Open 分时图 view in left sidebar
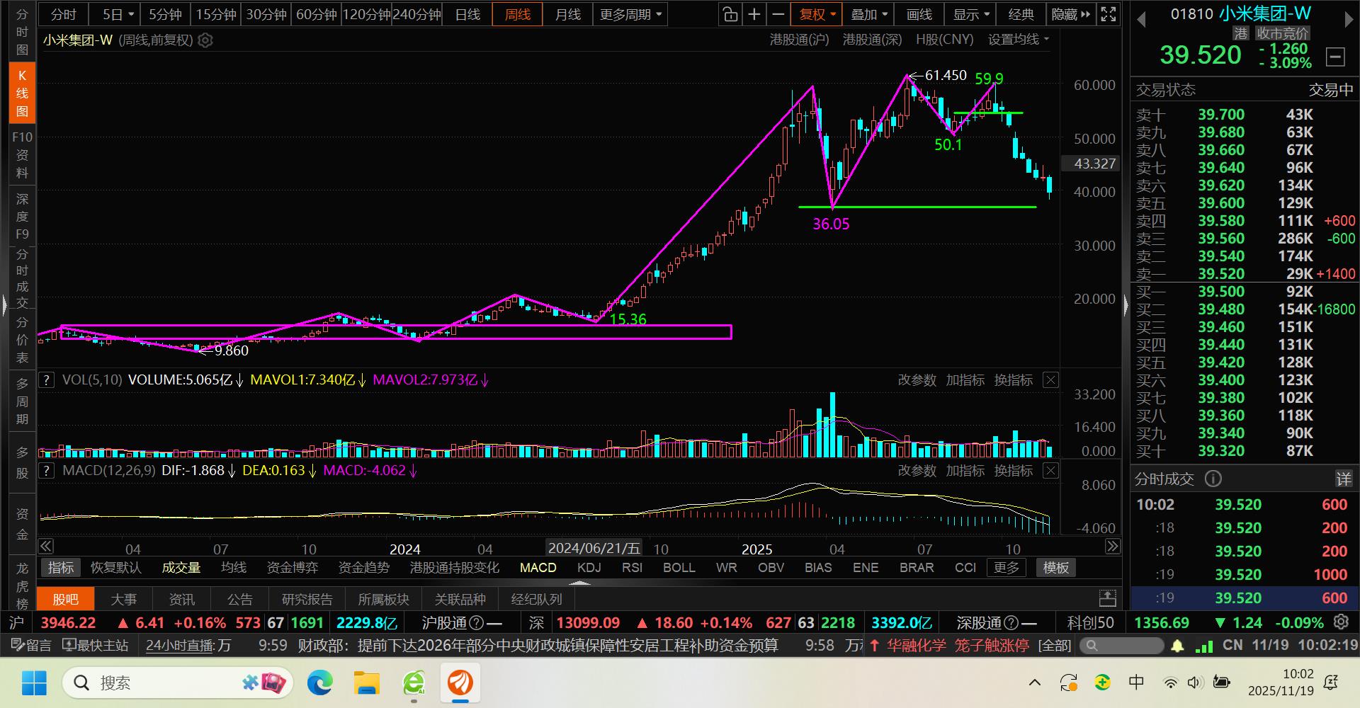 pyautogui.click(x=22, y=32)
